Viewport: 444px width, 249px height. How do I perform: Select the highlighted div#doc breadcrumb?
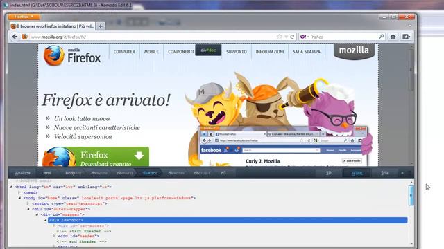(x=150, y=173)
